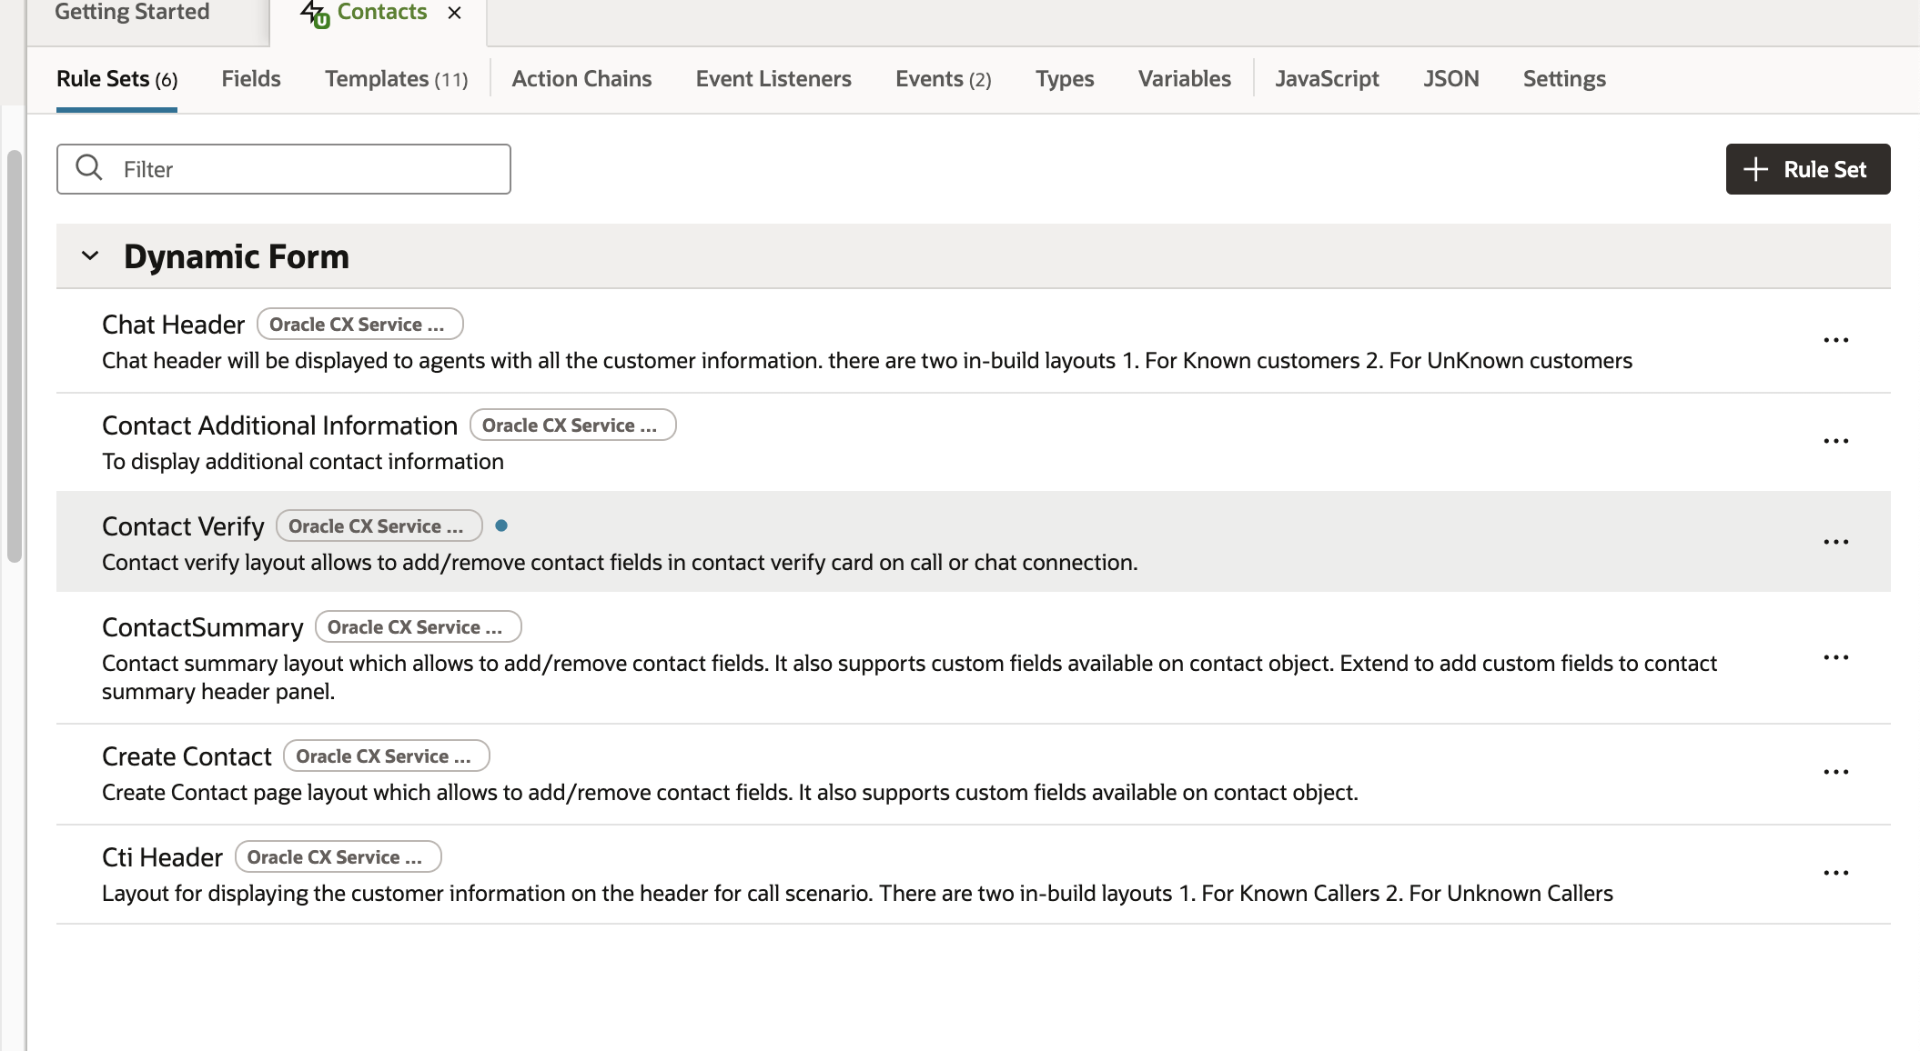Click the Oracle CX Service badge beside Chat Header
This screenshot has width=1920, height=1051.
[359, 325]
